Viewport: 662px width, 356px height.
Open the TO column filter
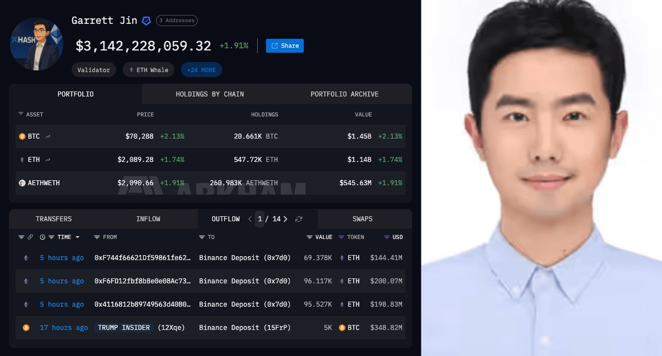[x=202, y=237]
